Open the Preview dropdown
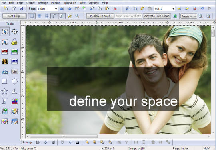216x150 pixels. pyautogui.click(x=188, y=16)
